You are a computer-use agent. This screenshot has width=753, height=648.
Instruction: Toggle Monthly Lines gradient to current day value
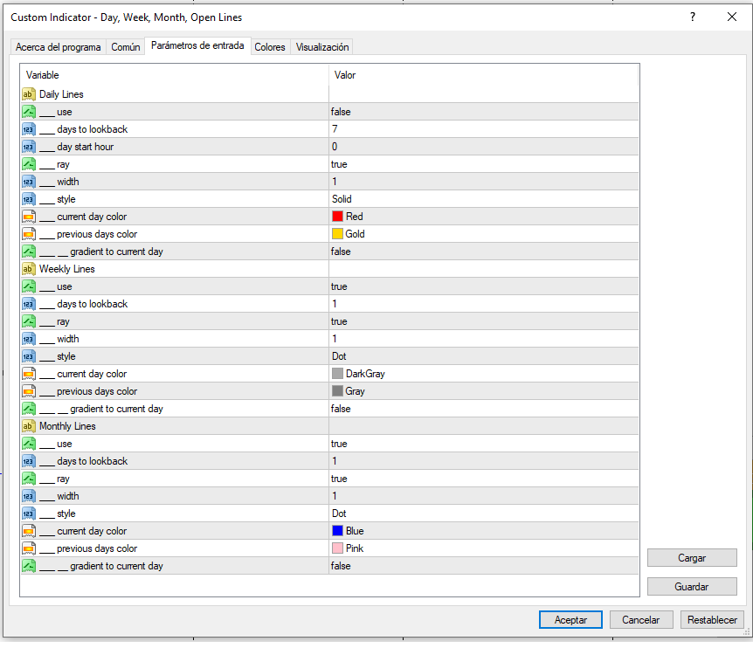click(x=484, y=566)
